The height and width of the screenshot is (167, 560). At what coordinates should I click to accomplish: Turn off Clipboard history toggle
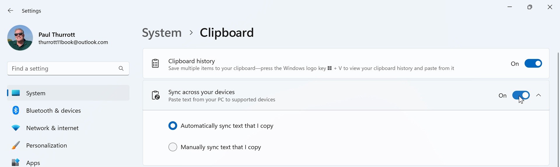click(x=533, y=64)
